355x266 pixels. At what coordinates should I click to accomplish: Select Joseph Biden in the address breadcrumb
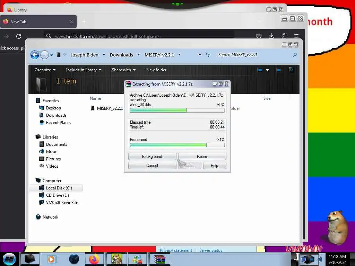[x=84, y=55]
